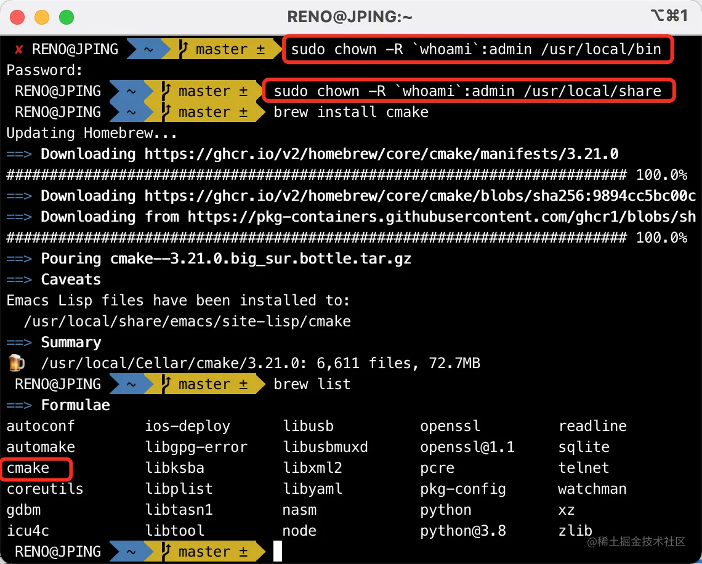The image size is (702, 564).
Task: Click the red X error status icon
Action: 19,49
